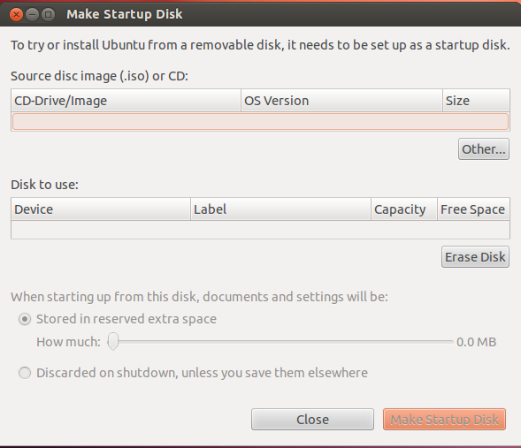Close the window with the red X button

click(16, 15)
